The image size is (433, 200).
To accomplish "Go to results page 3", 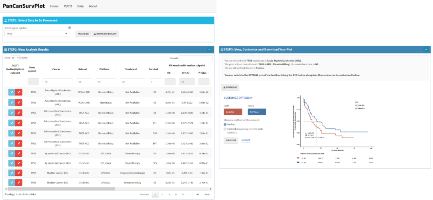I will [x=169, y=194].
